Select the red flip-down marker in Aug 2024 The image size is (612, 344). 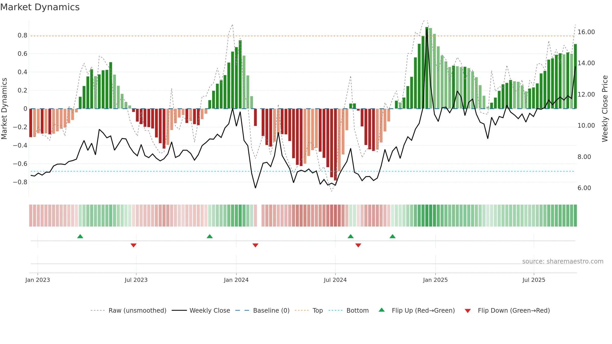[358, 245]
